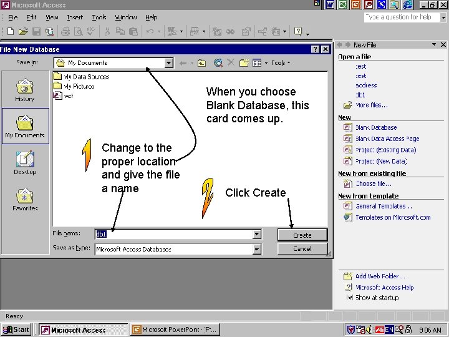Screen dimensions: 449x337
Task: Click the Relationships toolbar icon
Action: 263,31
